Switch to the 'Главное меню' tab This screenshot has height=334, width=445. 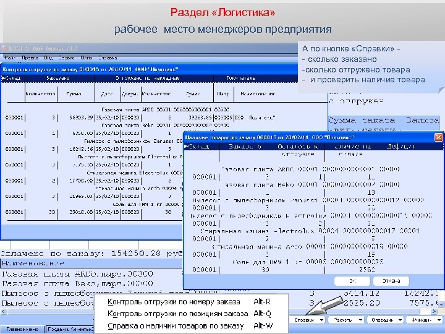coord(22,330)
